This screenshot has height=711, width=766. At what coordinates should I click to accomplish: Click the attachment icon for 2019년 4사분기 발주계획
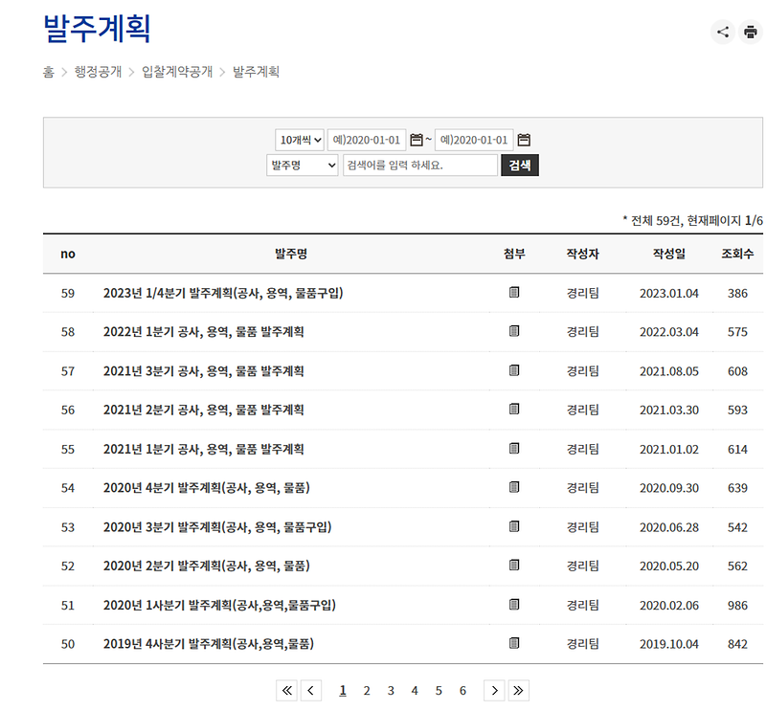(514, 644)
